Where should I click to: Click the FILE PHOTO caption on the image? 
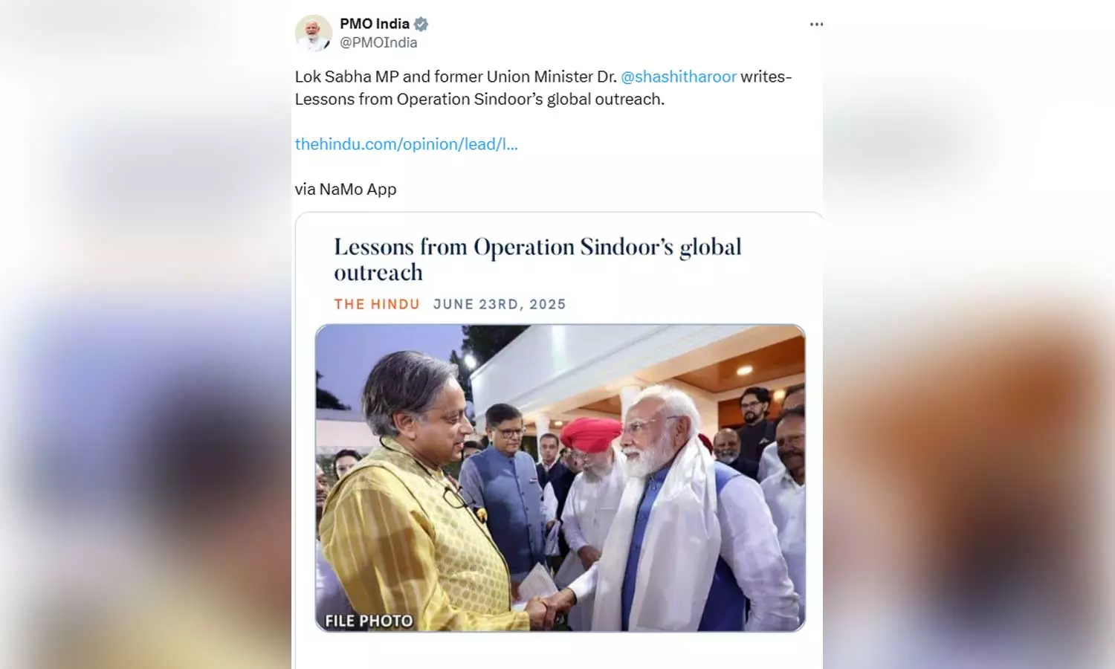click(x=369, y=621)
